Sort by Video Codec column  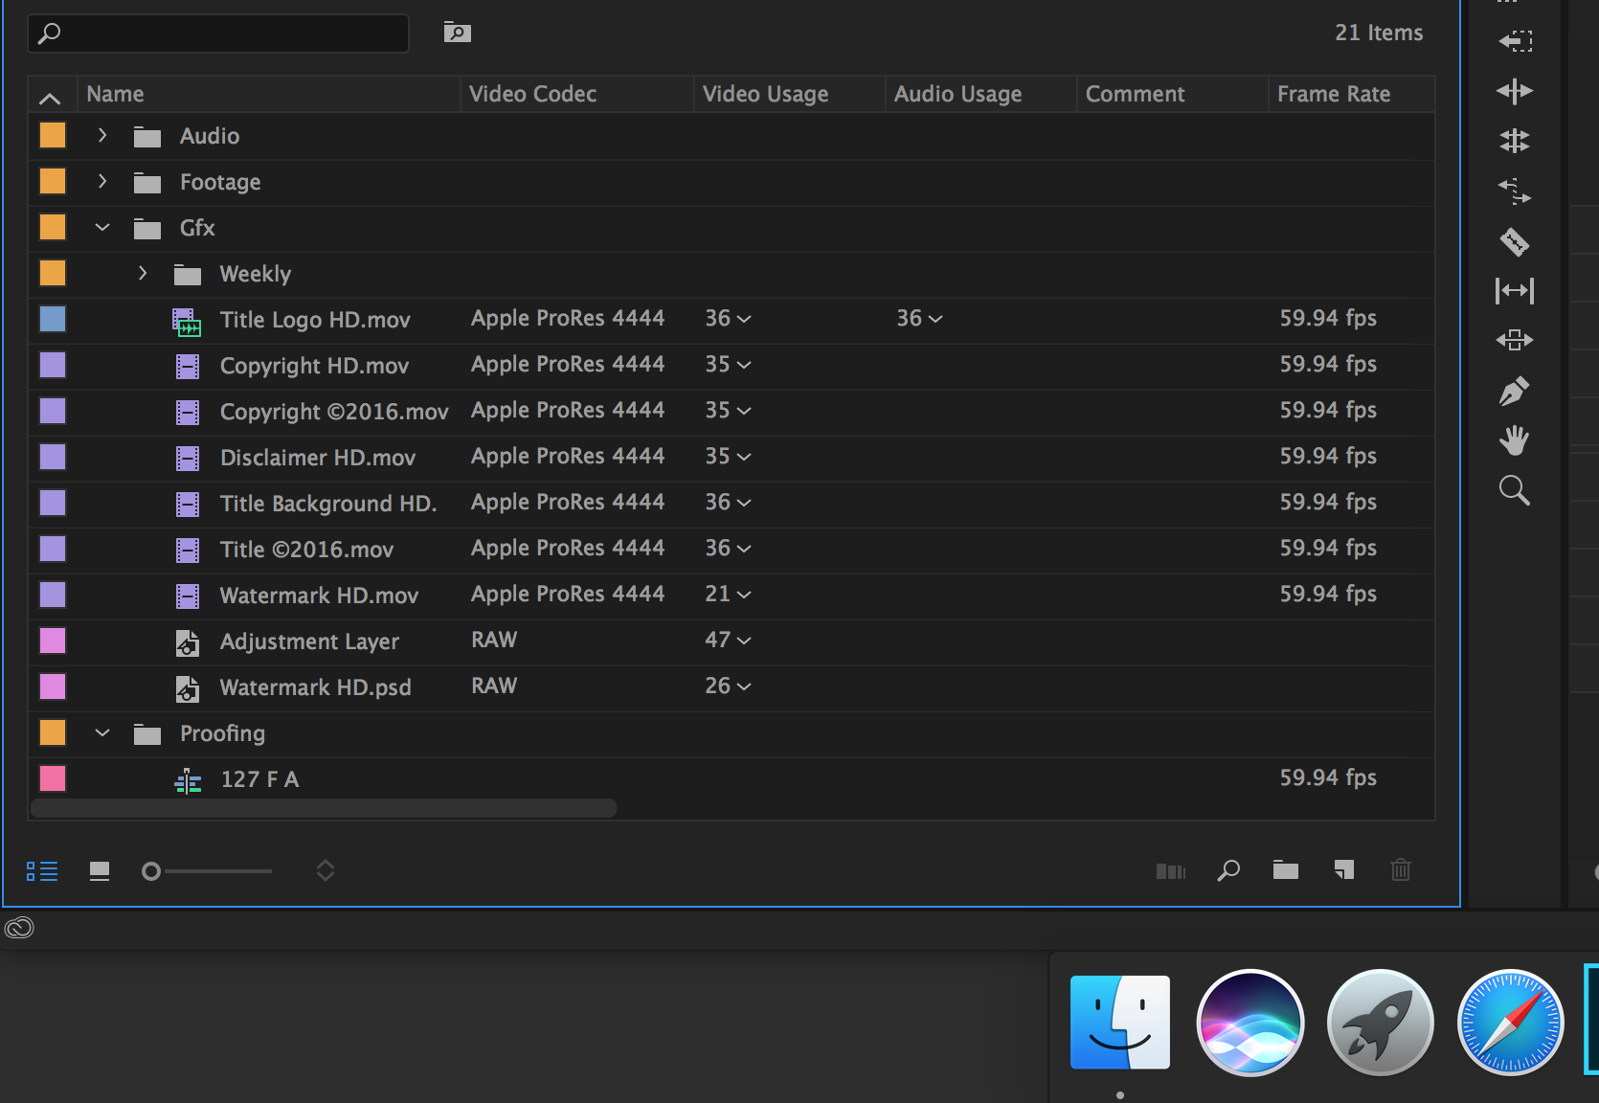(577, 94)
